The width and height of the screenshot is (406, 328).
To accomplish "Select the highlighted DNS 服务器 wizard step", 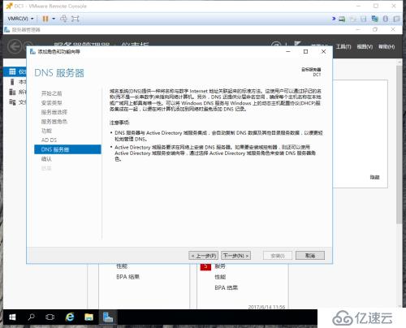I will point(67,149).
